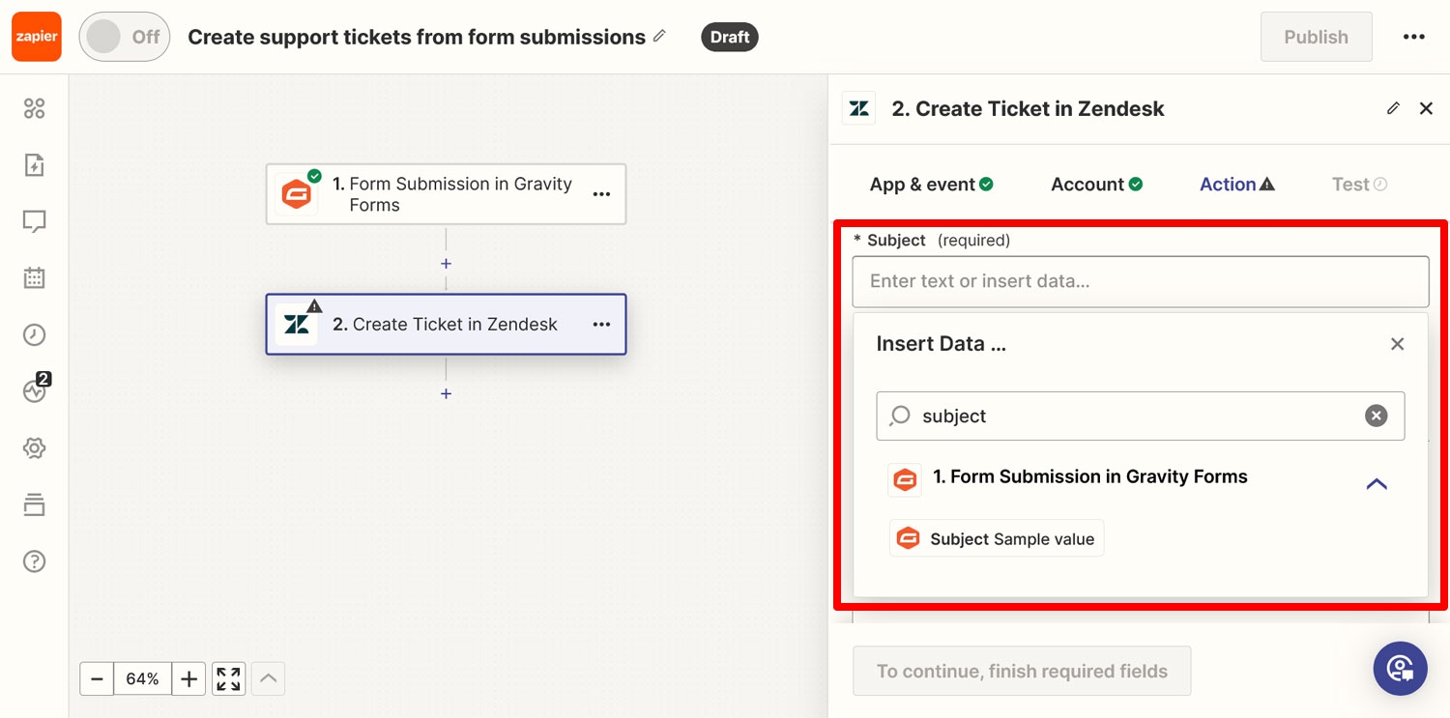Open the help question mark icon
This screenshot has height=718, width=1450.
click(x=34, y=561)
